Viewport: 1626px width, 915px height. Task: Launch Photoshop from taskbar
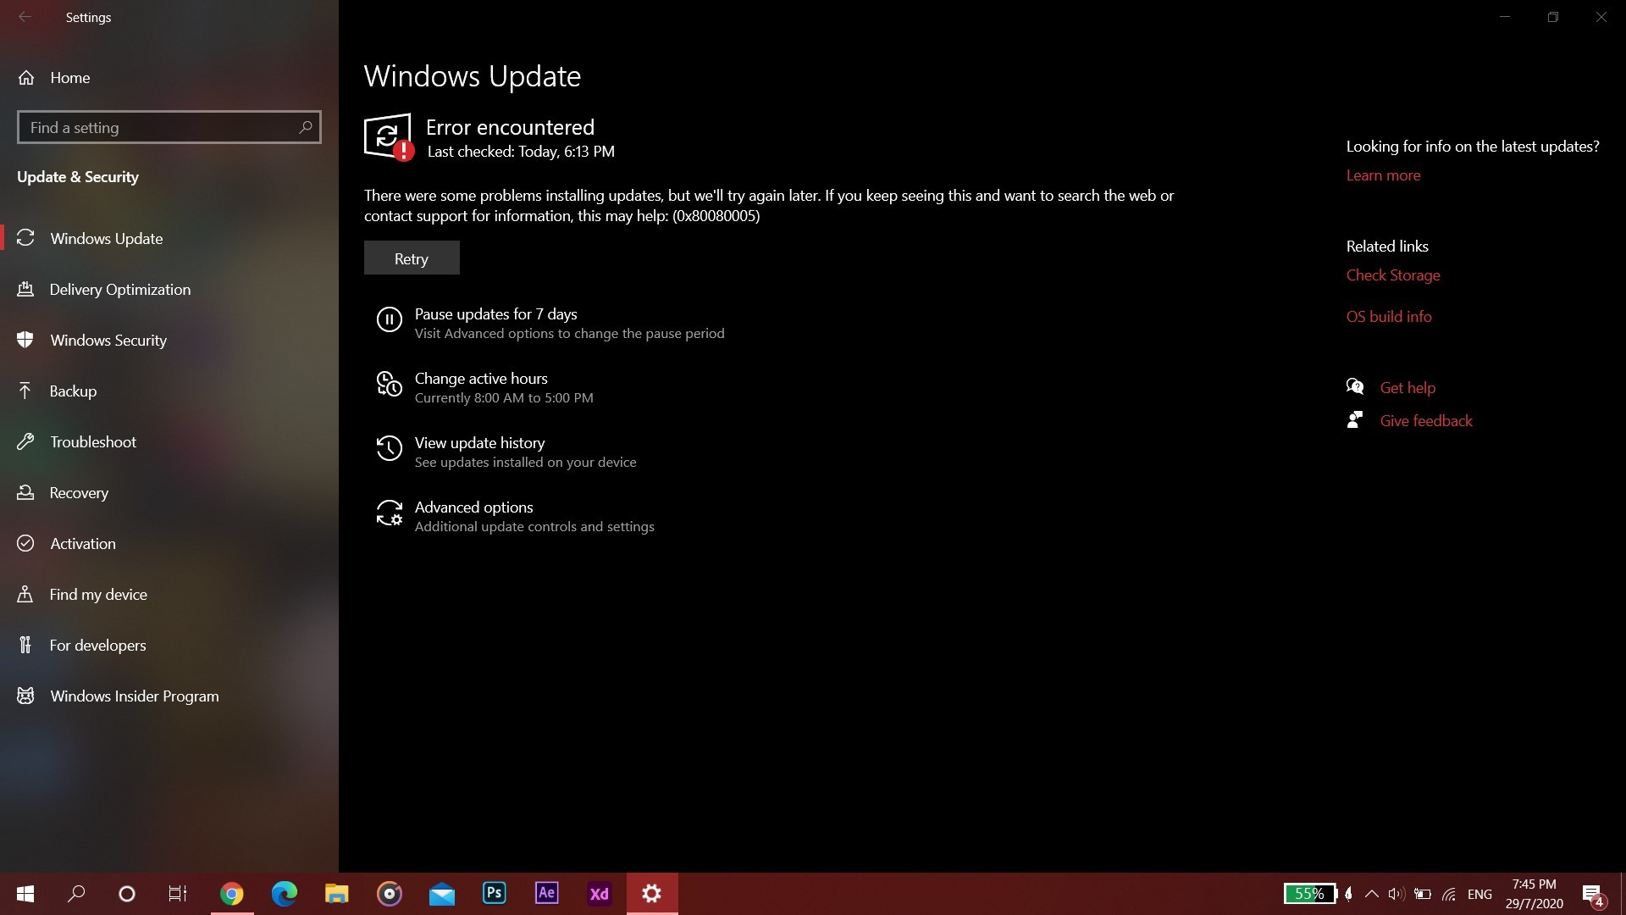click(x=494, y=894)
